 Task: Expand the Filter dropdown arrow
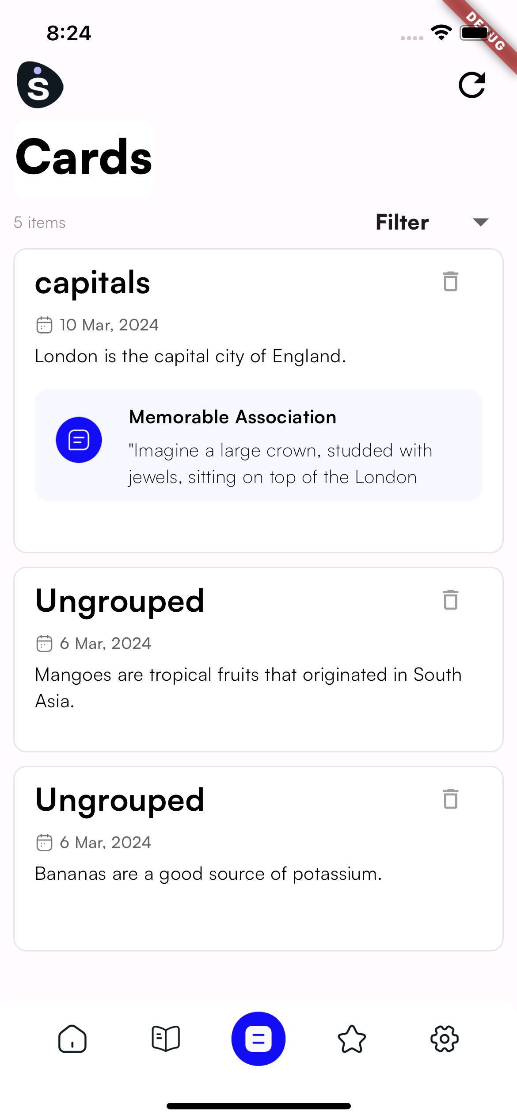coord(480,222)
